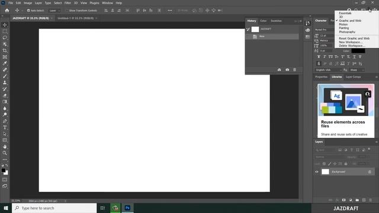Select the Move tool in the toolbox

point(5,25)
